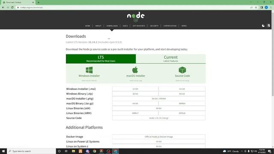Switch to the LTS tab
The width and height of the screenshot is (274, 154).
pos(101,59)
